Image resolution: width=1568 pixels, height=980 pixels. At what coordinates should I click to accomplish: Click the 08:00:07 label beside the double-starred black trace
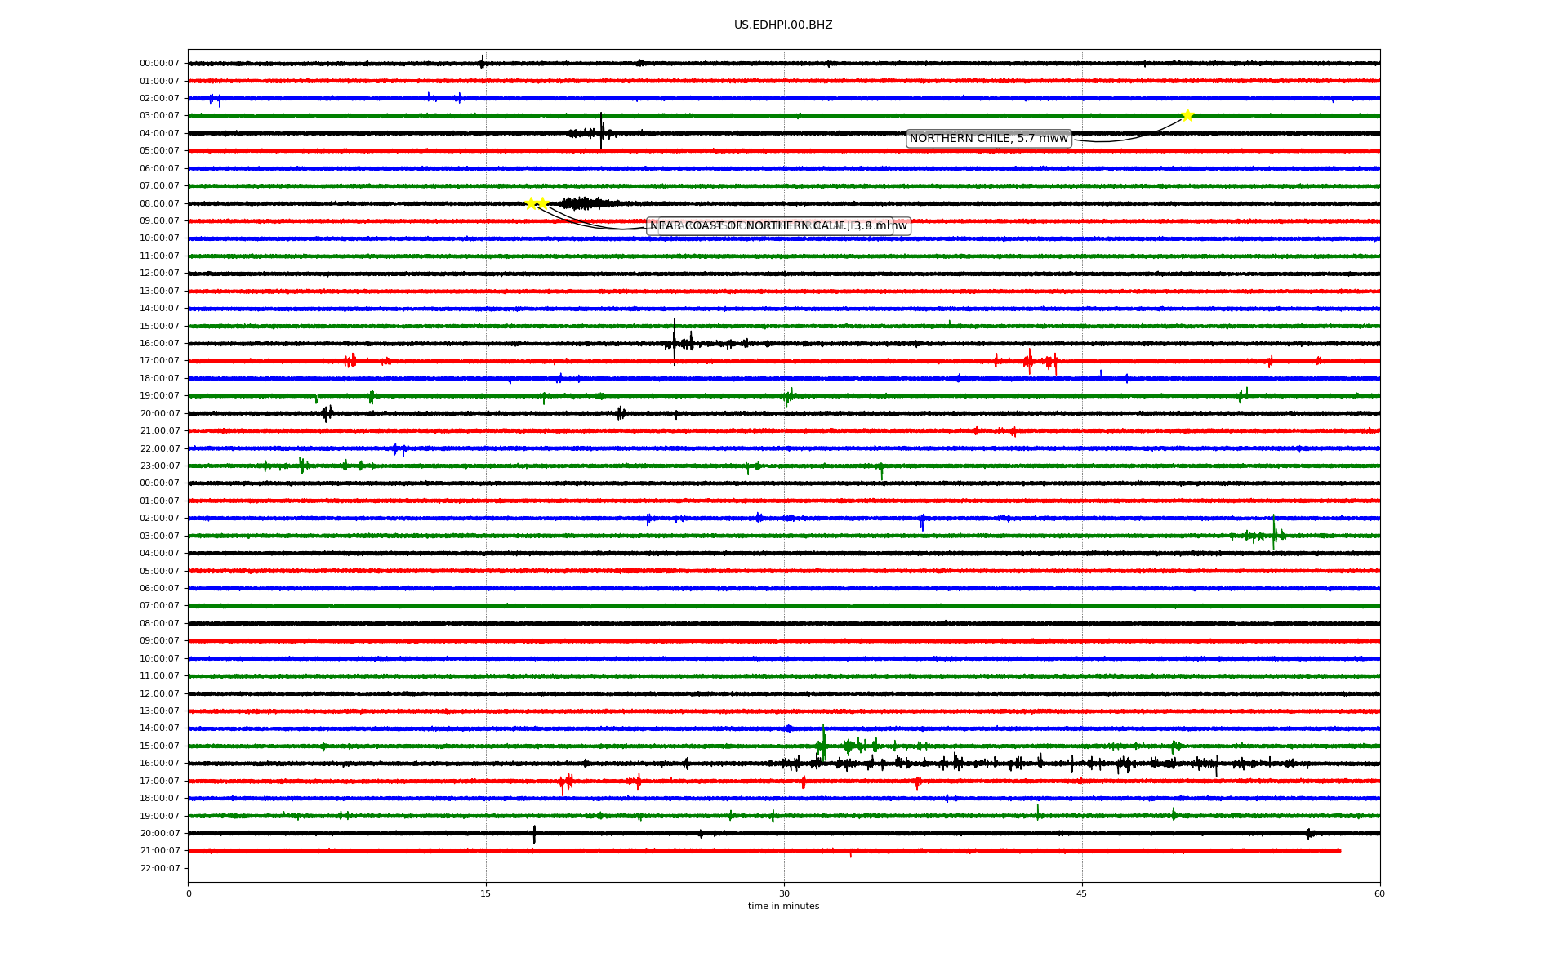(x=160, y=203)
